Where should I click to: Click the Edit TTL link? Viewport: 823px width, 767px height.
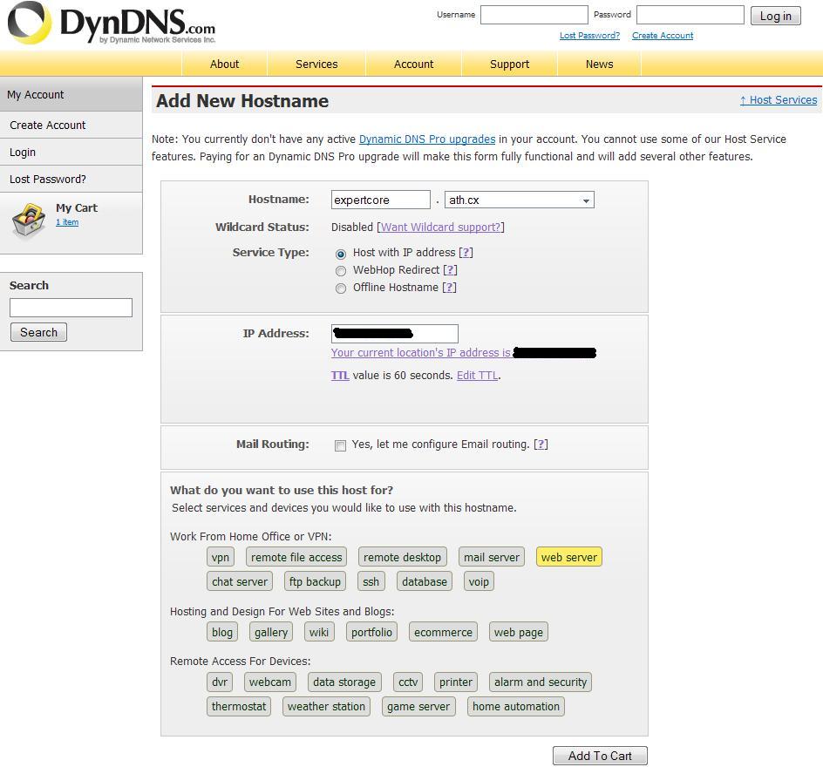coord(477,376)
